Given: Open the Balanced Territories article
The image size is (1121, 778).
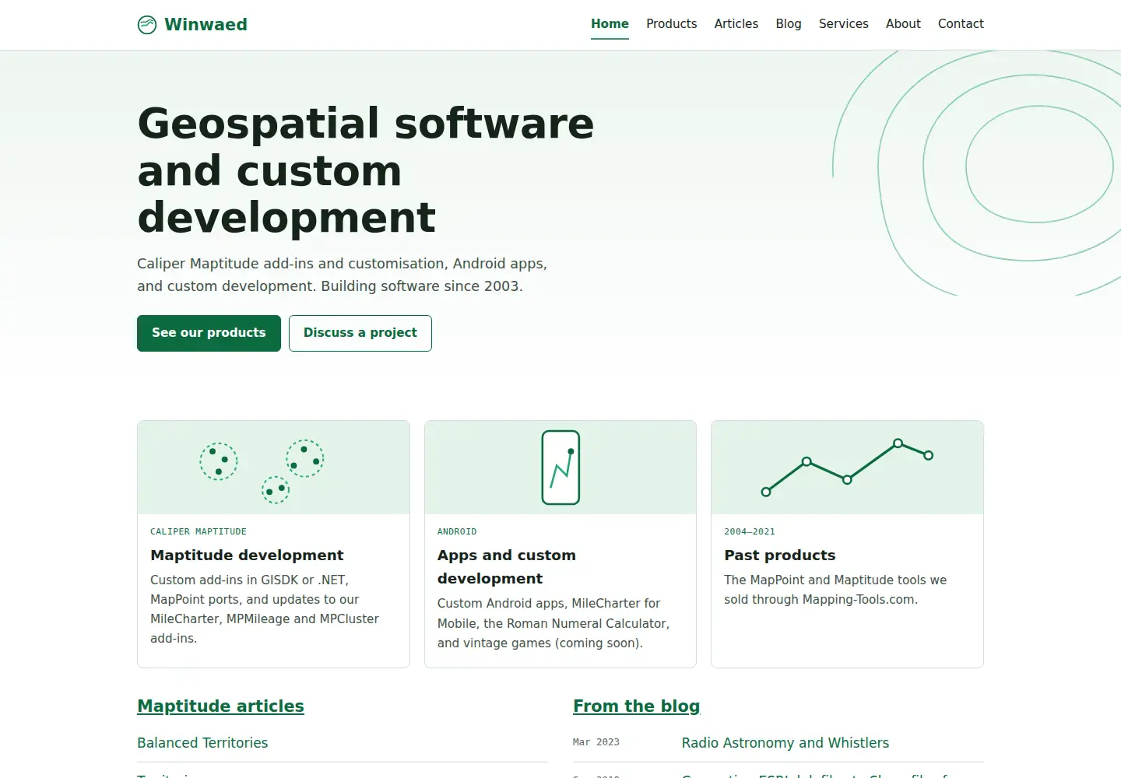Looking at the screenshot, I should 202,743.
